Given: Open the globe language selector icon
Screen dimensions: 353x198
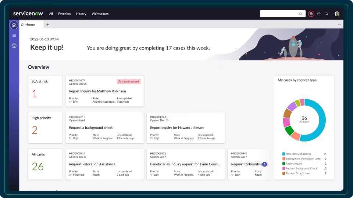Looking at the screenshot, I should tap(311, 14).
